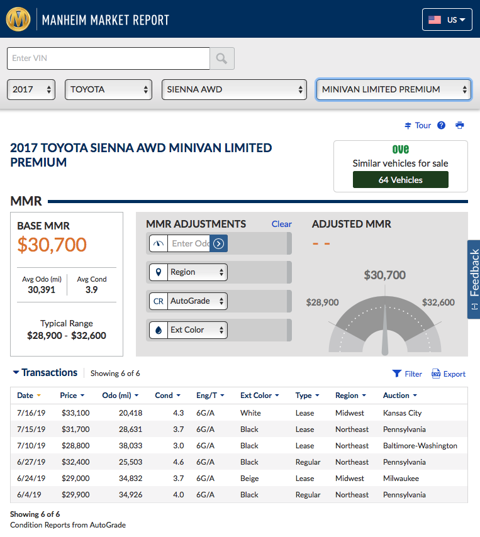
Task: Click the Export CSV icon
Action: tap(436, 374)
